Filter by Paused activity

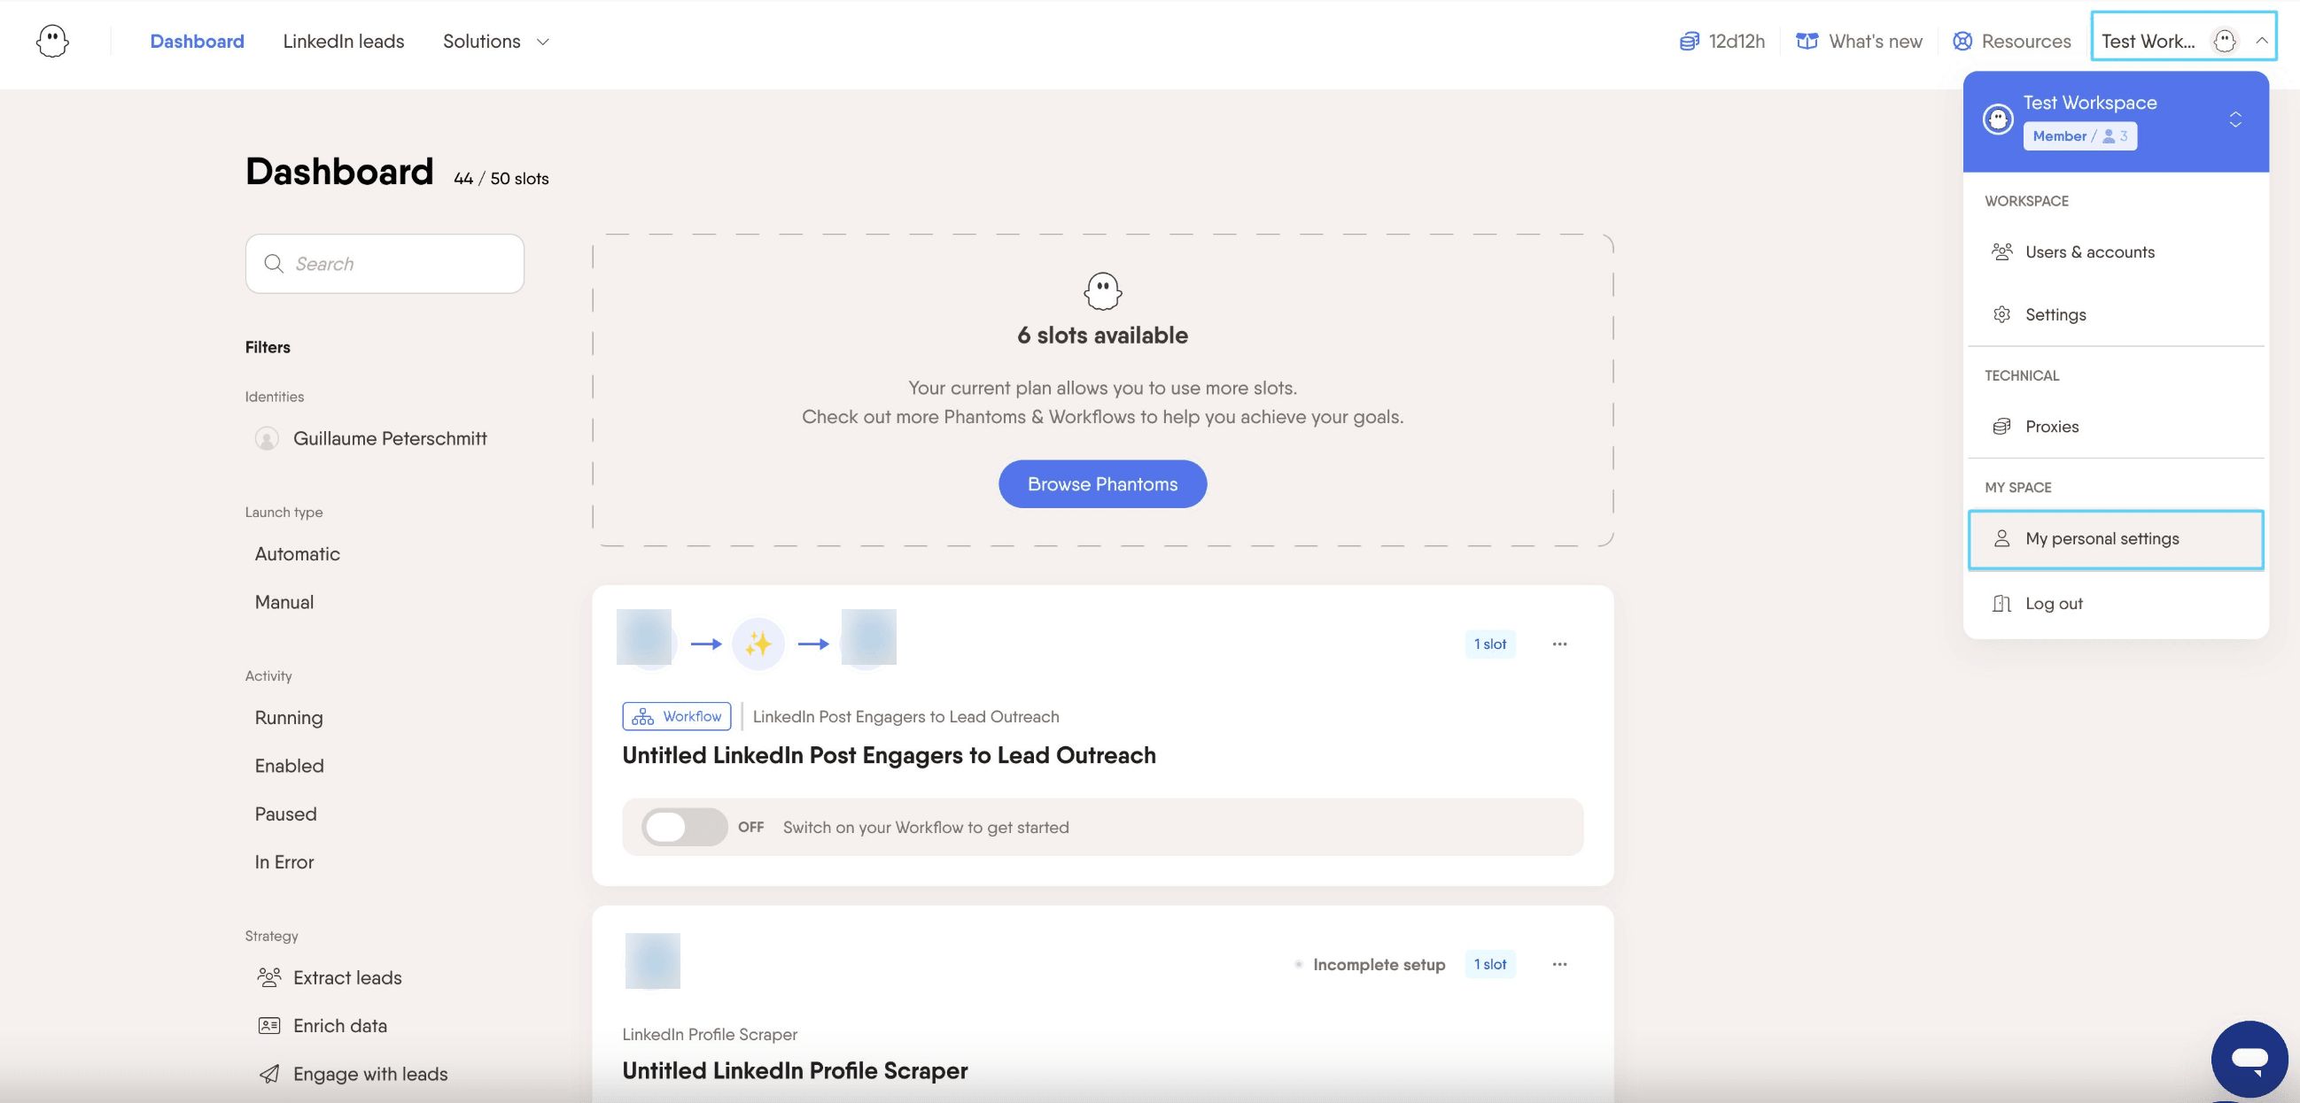click(285, 814)
